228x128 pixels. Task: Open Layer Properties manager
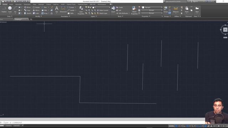pos(81,10)
